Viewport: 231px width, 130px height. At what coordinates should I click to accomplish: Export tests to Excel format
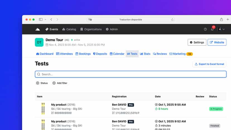(209, 64)
